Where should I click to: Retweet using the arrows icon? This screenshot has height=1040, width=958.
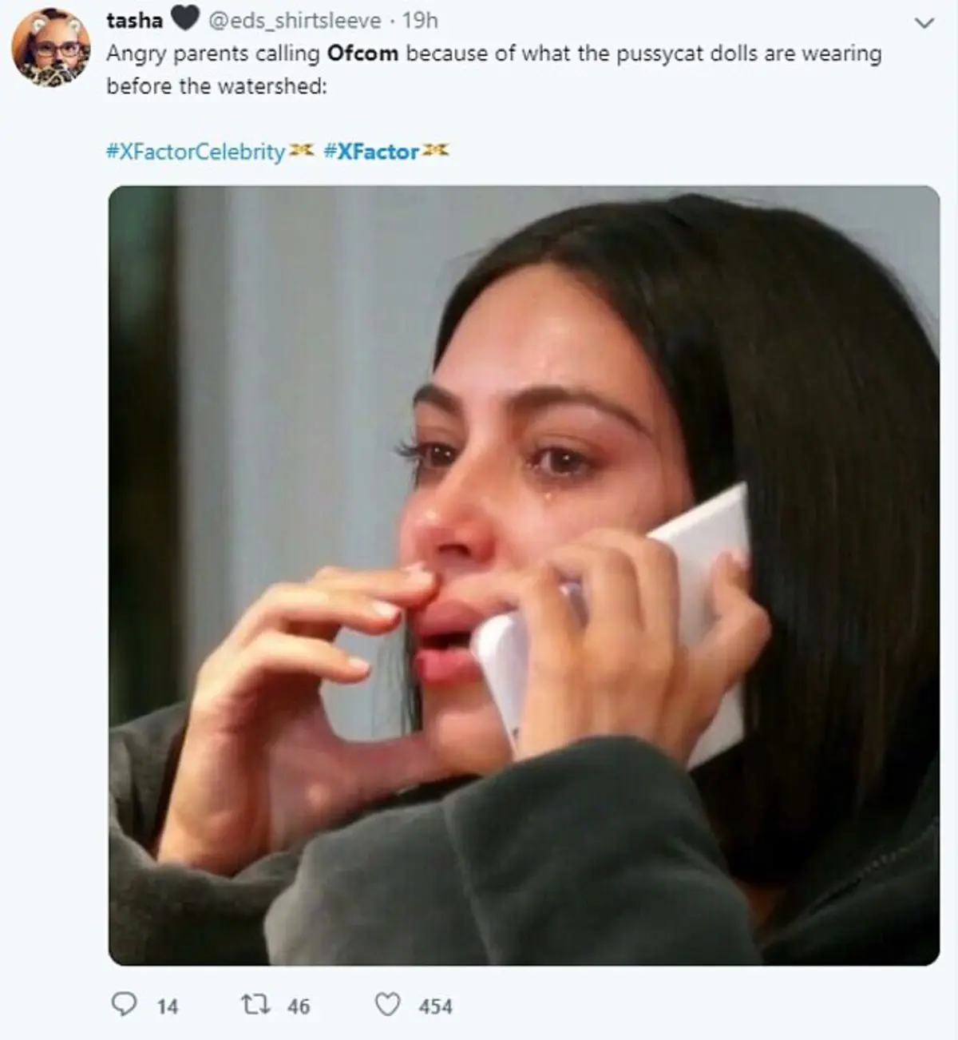(256, 1005)
